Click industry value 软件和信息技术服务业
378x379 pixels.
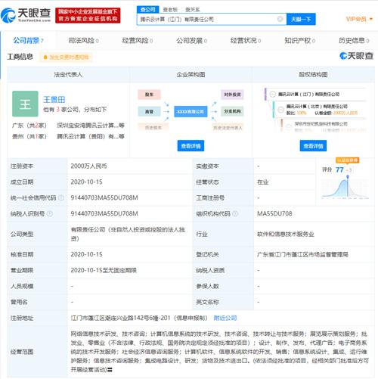click(286, 235)
